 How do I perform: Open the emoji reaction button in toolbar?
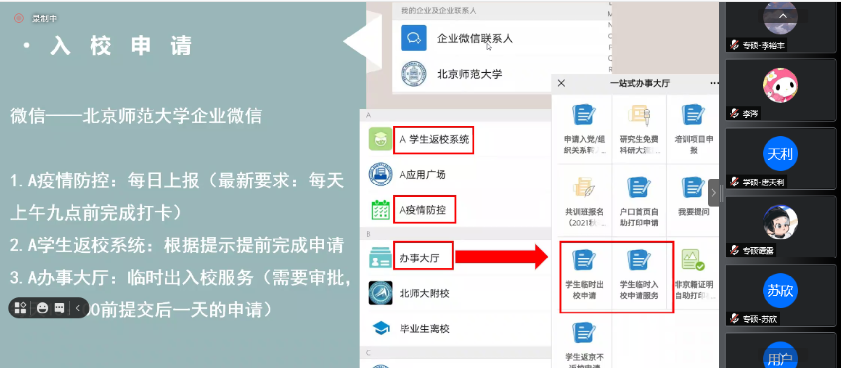point(42,308)
